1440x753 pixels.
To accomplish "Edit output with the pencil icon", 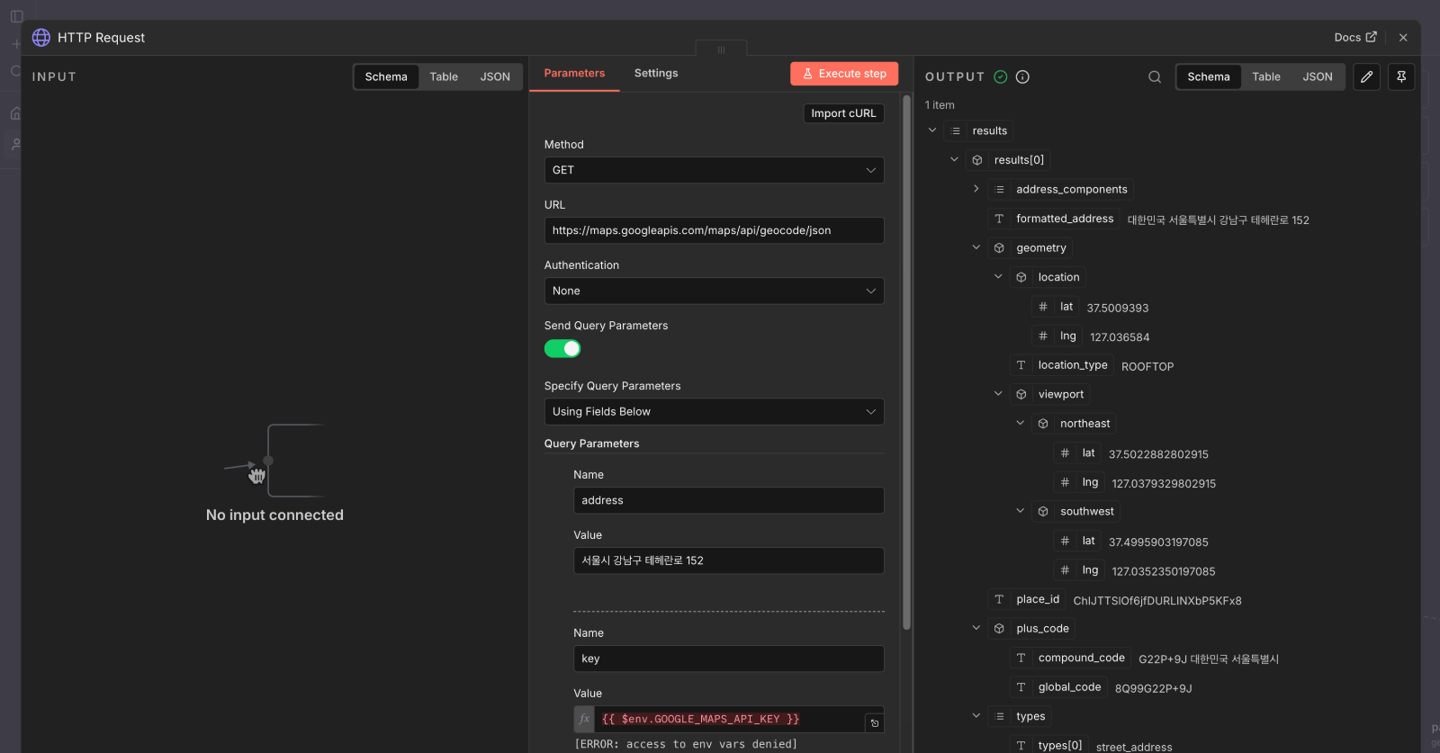I will pos(1366,76).
